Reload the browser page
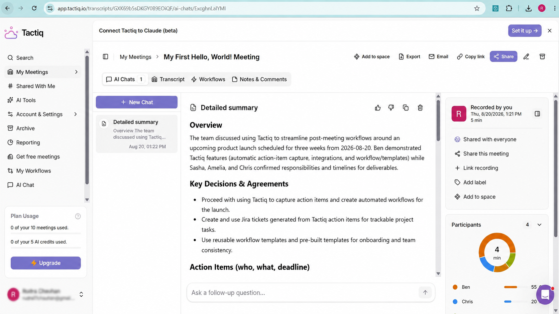The height and width of the screenshot is (314, 559). coord(34,8)
